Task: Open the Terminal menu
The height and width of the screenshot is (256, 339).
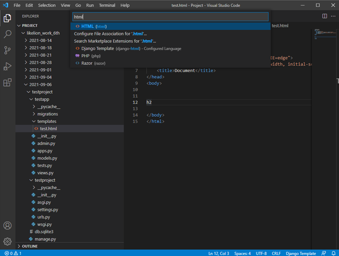Action: tap(107, 5)
